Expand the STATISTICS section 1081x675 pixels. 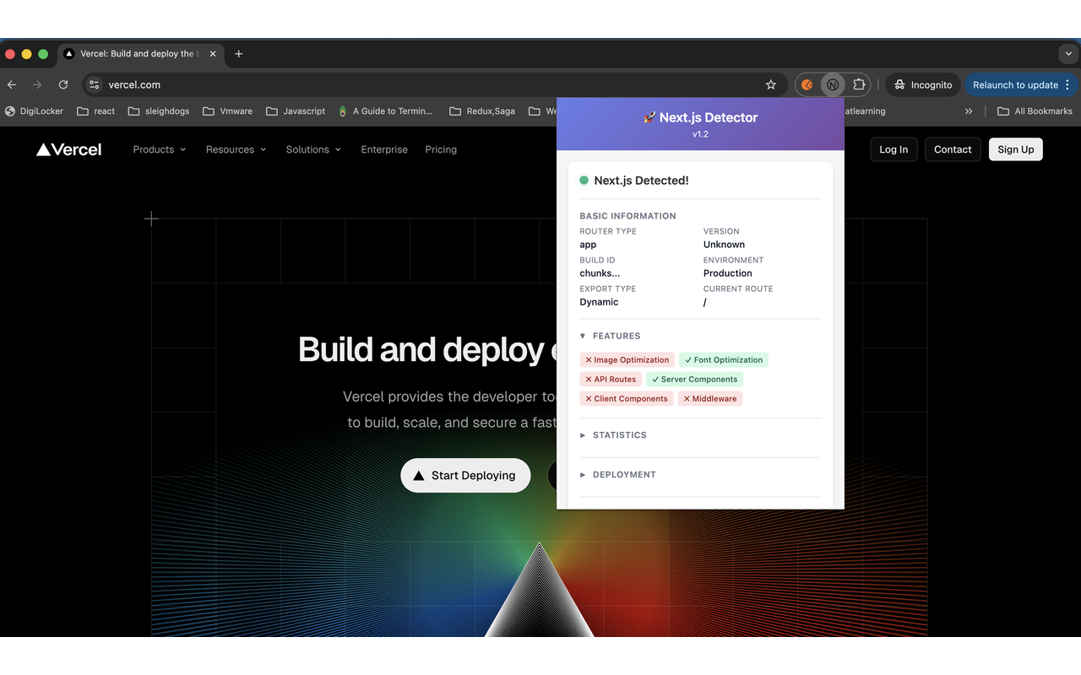613,435
